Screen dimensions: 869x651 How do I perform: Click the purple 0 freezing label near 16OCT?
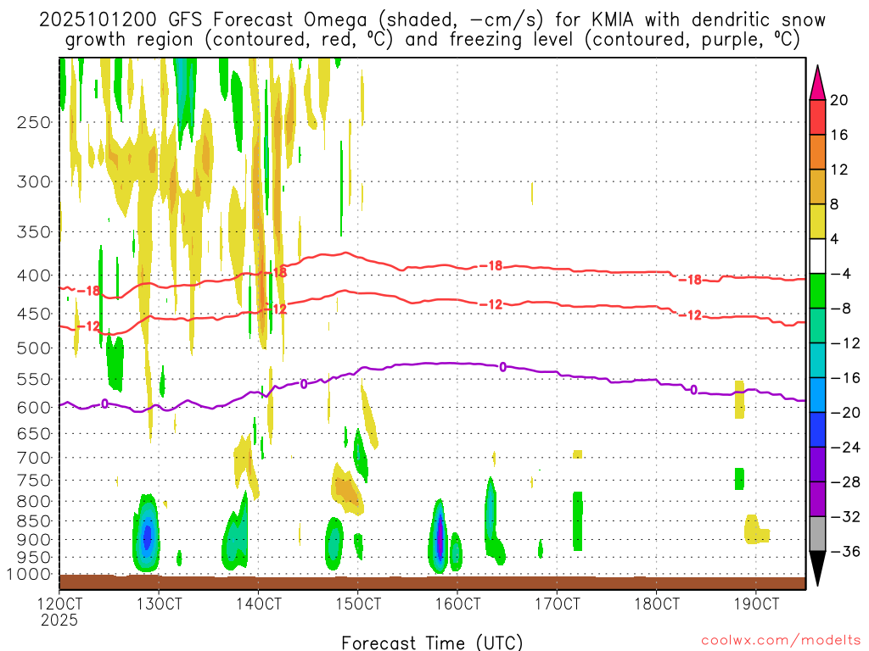pos(502,367)
